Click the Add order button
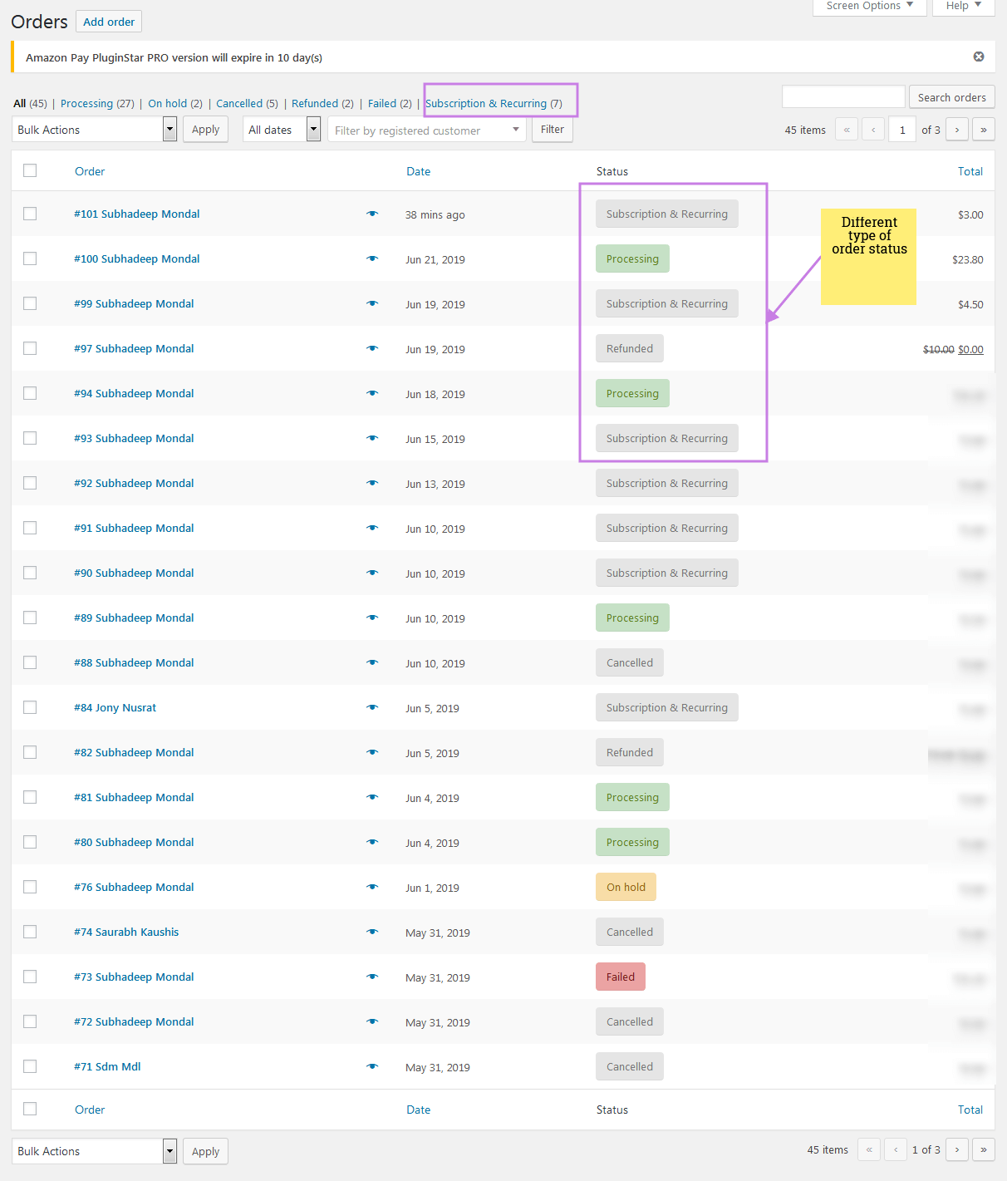Viewport: 1007px width, 1181px height. [109, 22]
